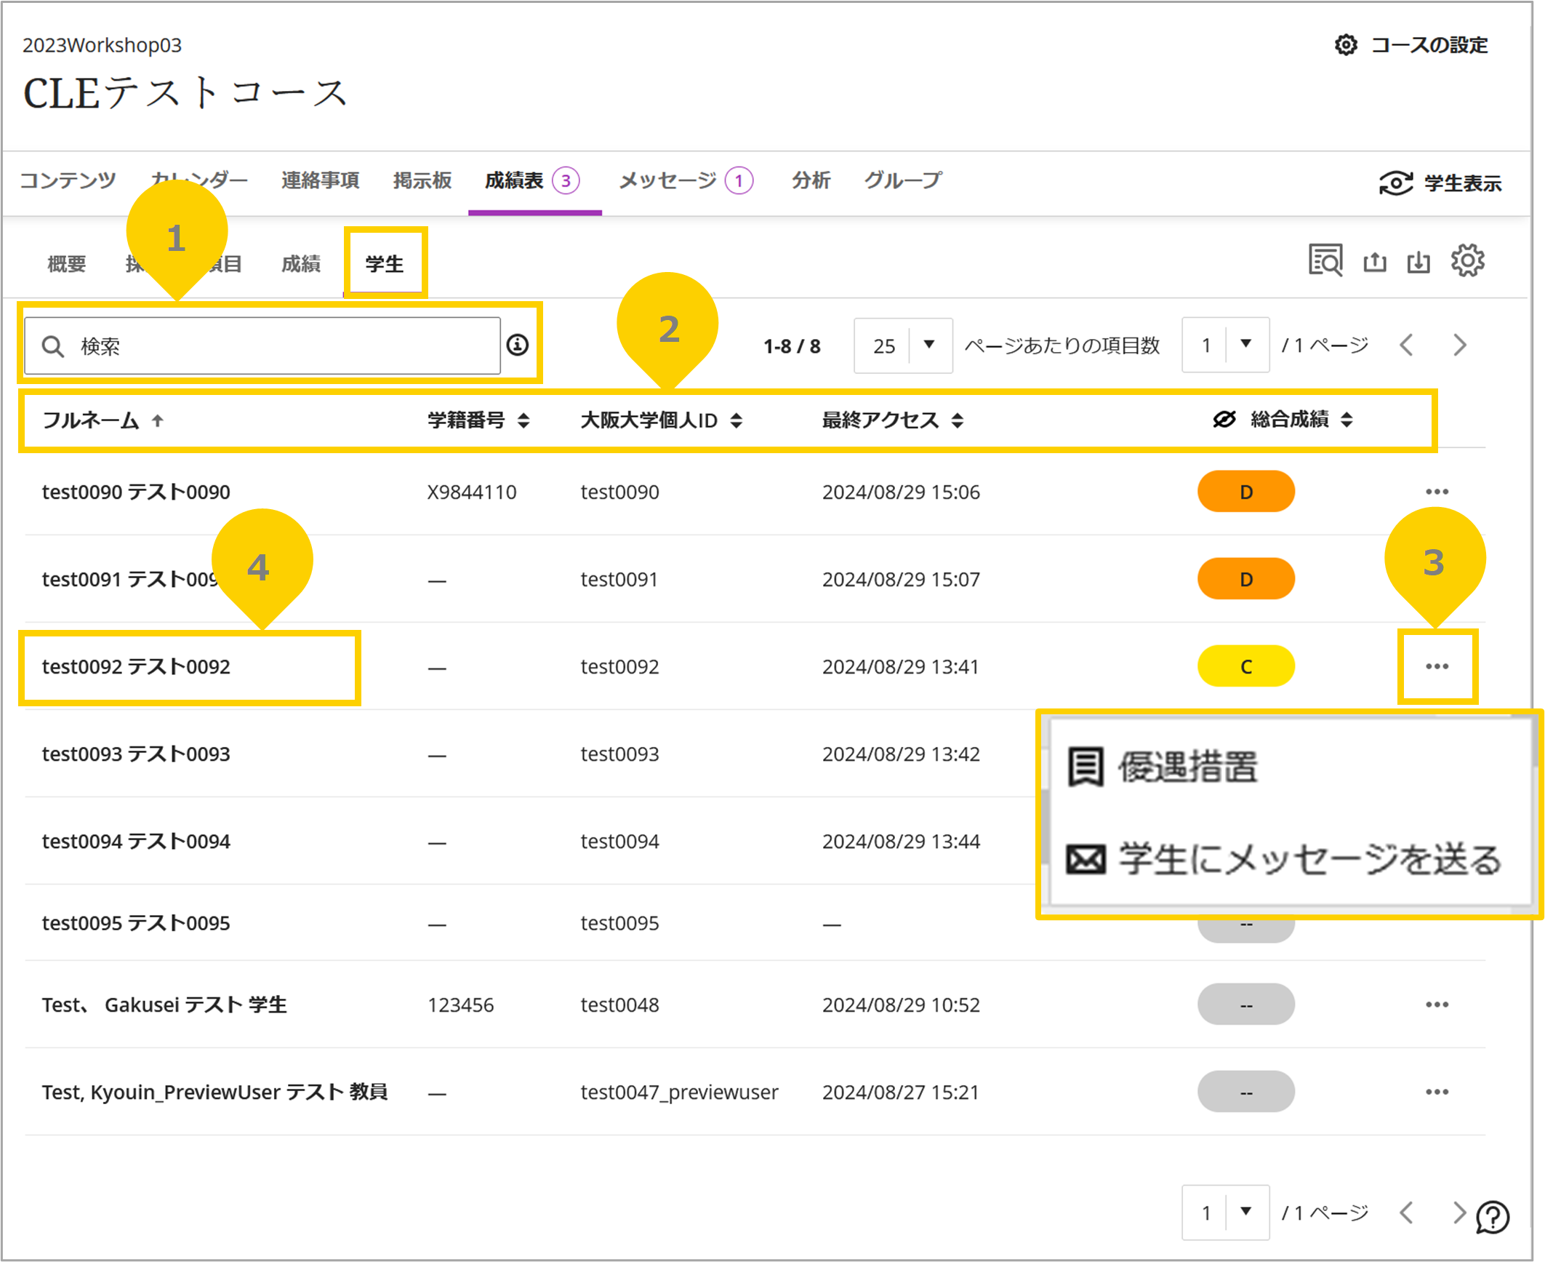Open more options for test0092 row
The height and width of the screenshot is (1262, 1545).
coord(1437,666)
